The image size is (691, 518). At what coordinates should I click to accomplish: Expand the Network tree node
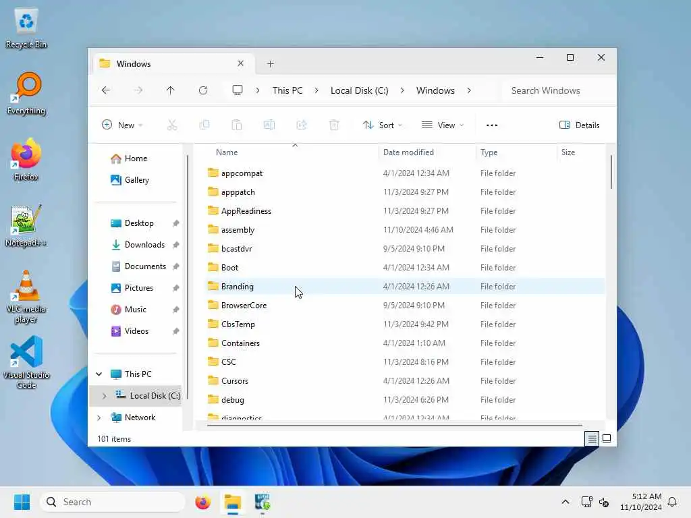(99, 417)
